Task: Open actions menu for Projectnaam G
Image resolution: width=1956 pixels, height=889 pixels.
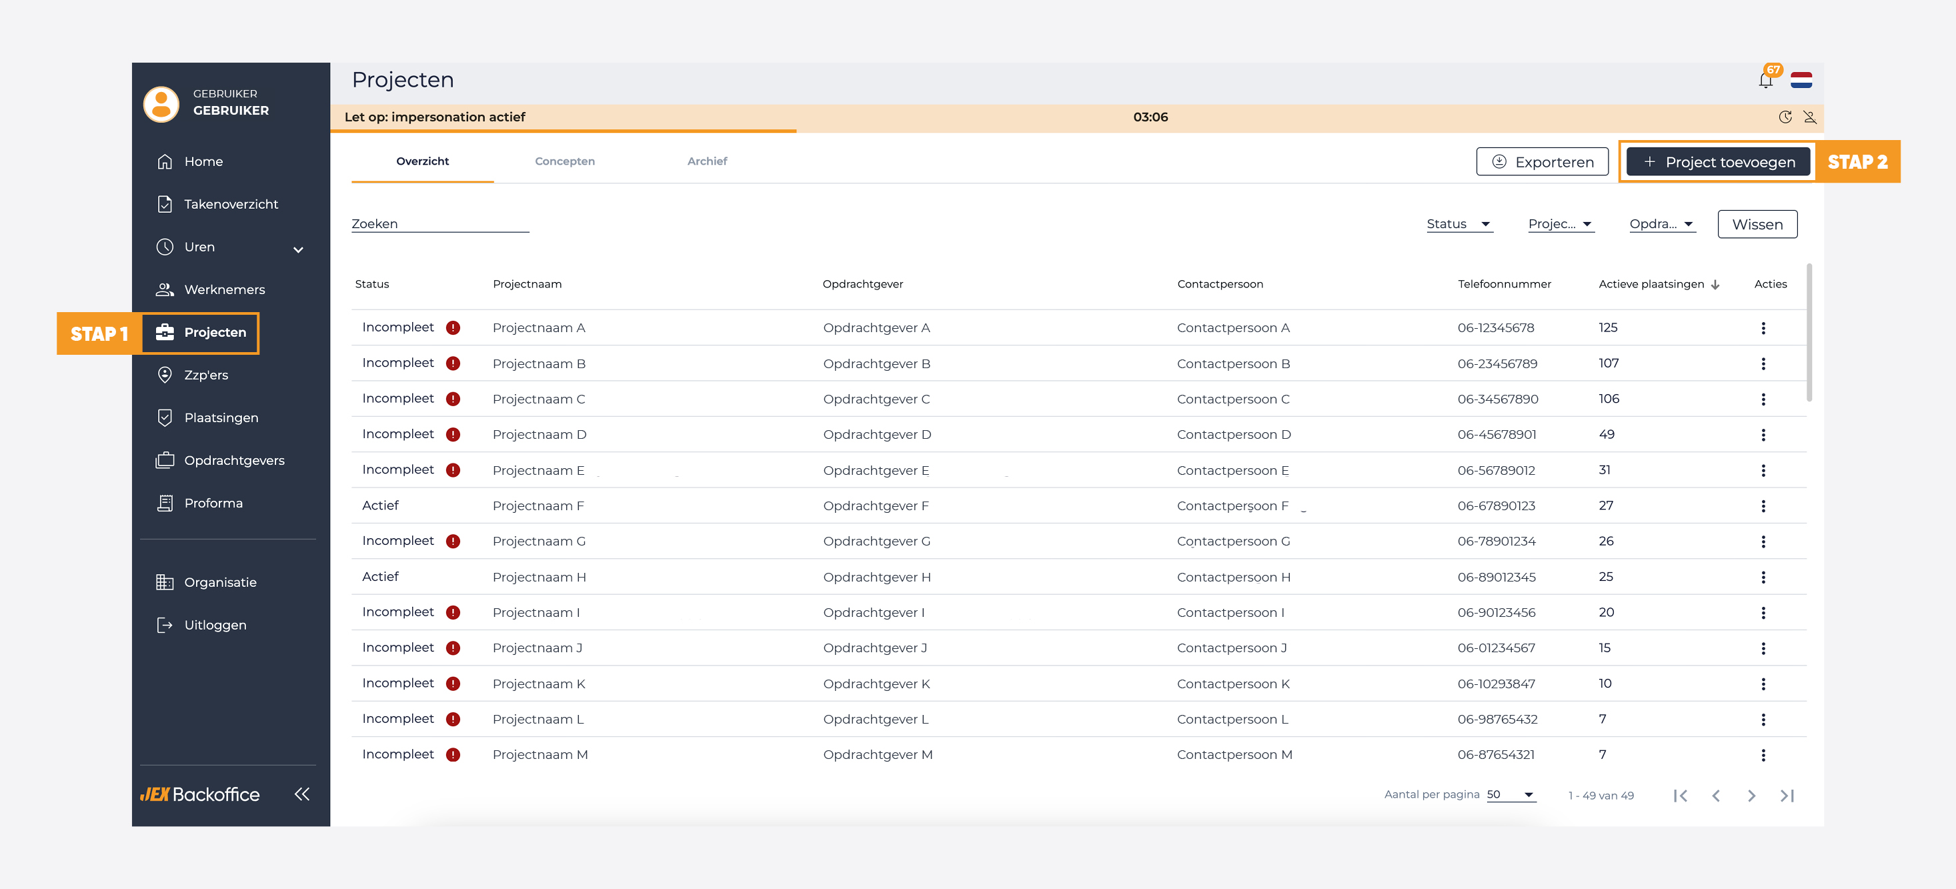Action: click(x=1763, y=542)
